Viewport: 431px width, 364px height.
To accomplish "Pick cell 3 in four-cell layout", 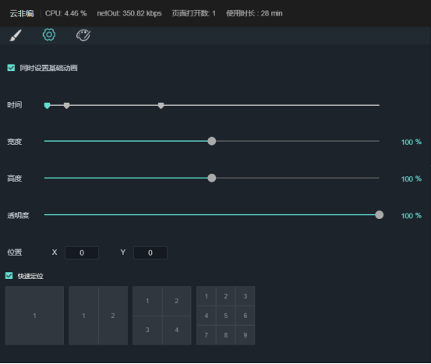I will (x=147, y=330).
